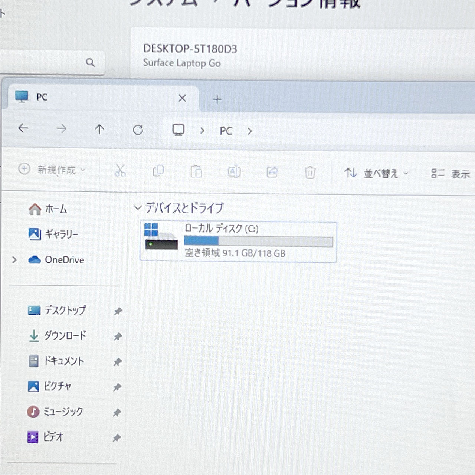Screen dimensions: 475x475
Task: Click the Delete trash can icon
Action: [x=310, y=173]
